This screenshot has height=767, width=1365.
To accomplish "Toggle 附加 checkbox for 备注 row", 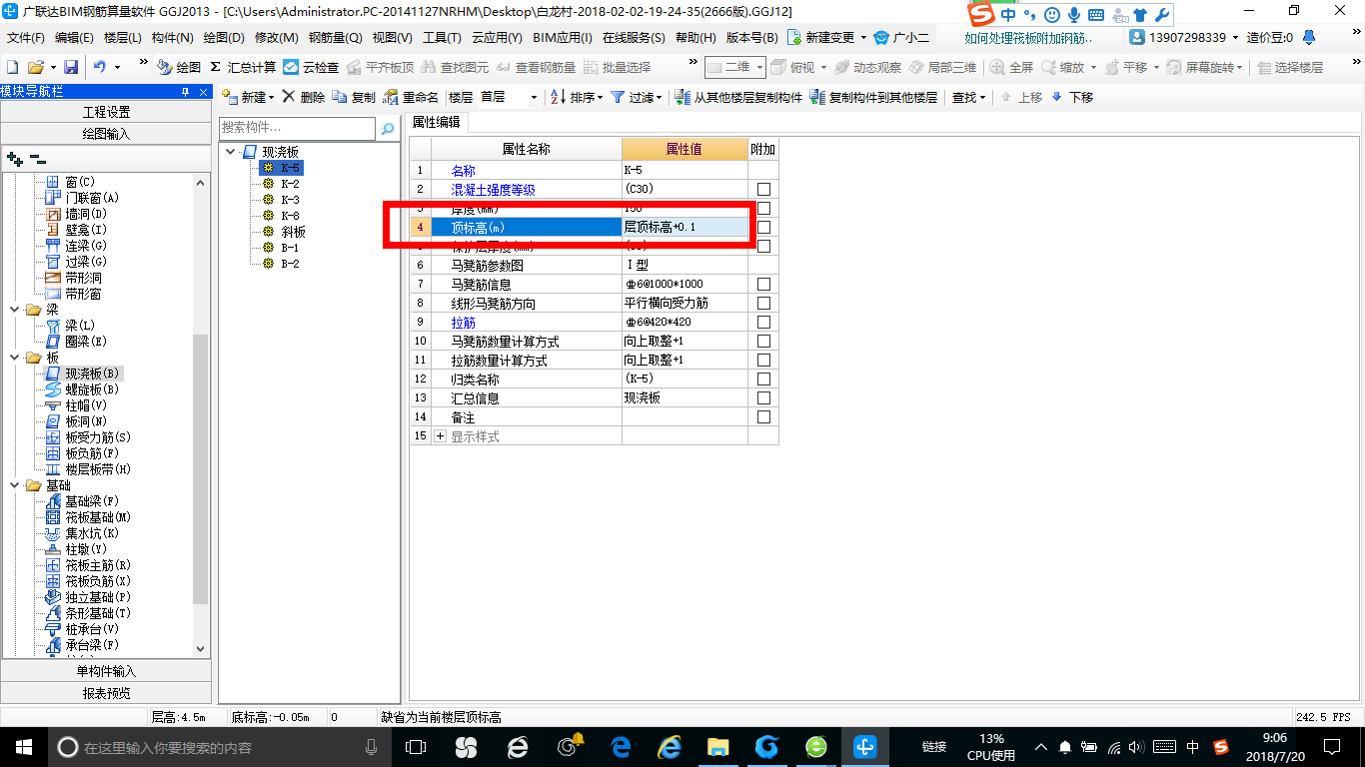I will (x=763, y=416).
